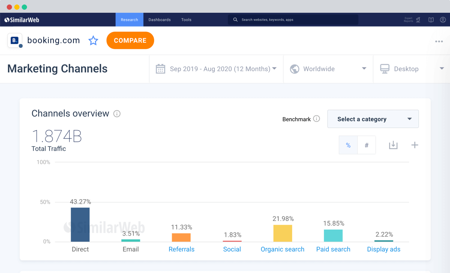
Task: Click the globe icon
Action: click(295, 69)
